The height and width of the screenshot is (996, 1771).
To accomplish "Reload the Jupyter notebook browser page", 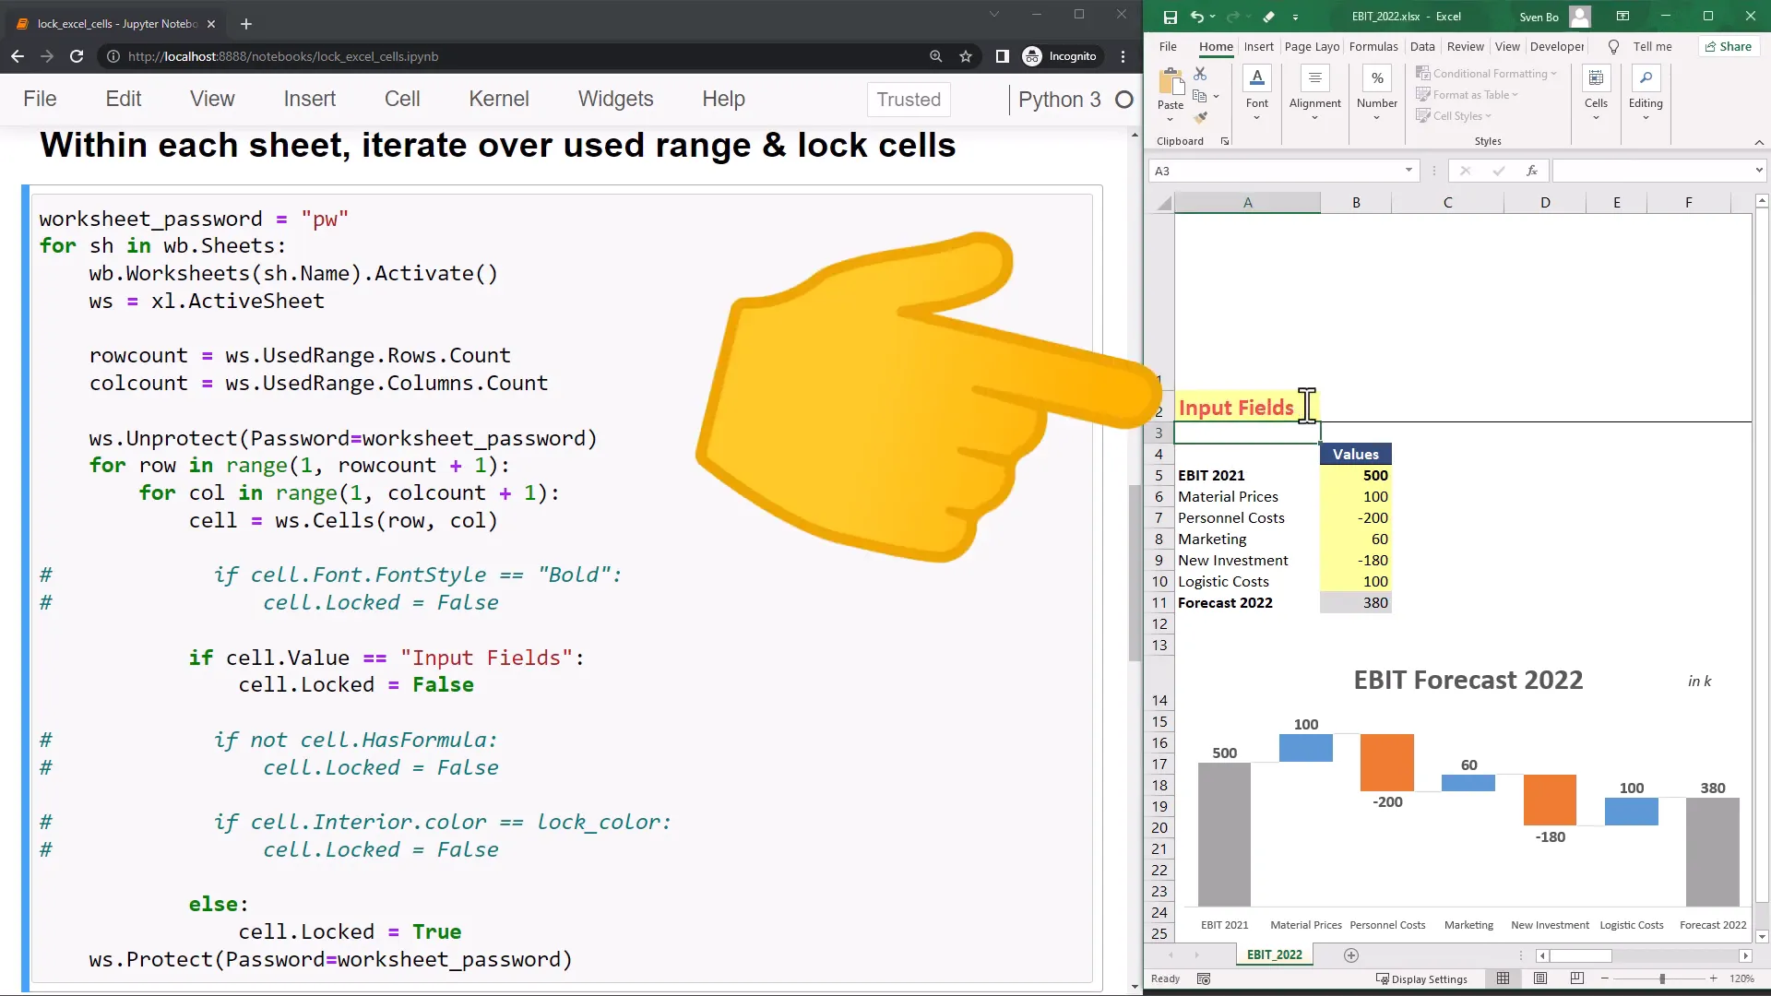I will (x=77, y=56).
